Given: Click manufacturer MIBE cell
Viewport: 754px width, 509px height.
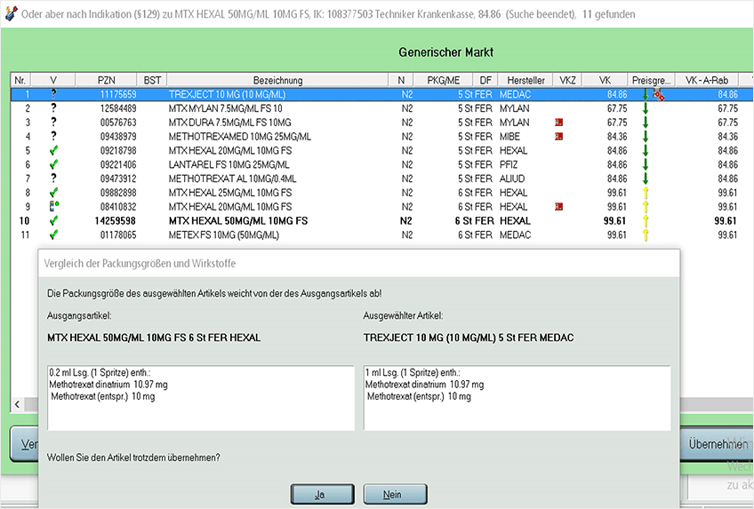Looking at the screenshot, I should 509,137.
